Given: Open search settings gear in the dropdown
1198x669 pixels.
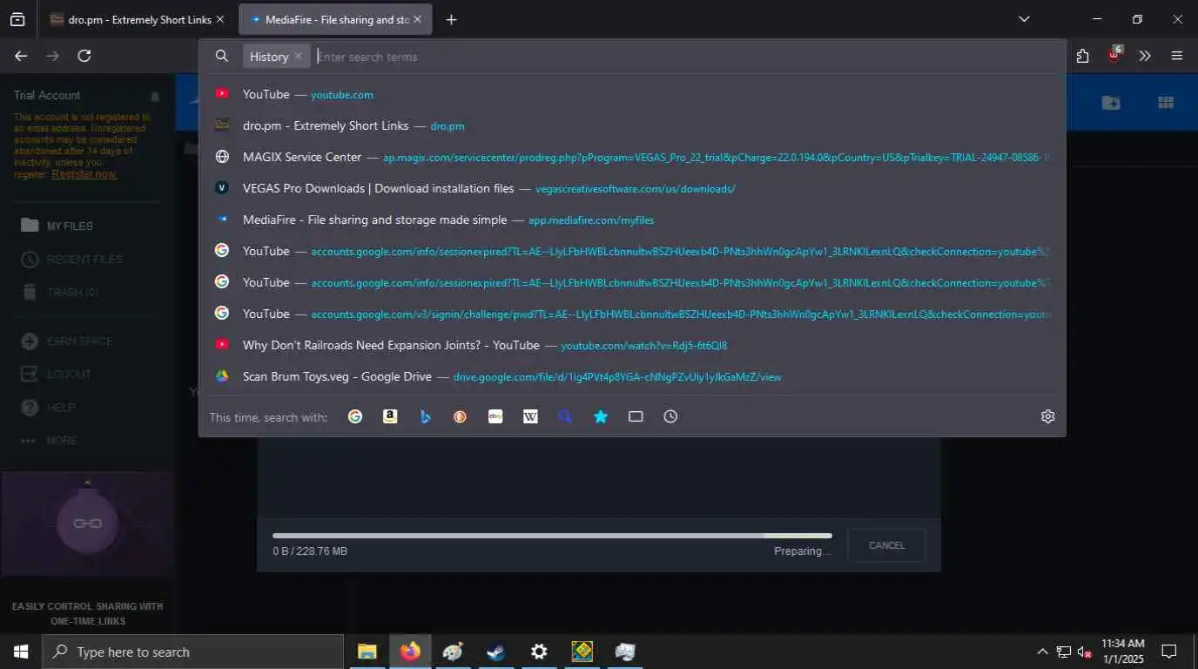Looking at the screenshot, I should coord(1048,416).
